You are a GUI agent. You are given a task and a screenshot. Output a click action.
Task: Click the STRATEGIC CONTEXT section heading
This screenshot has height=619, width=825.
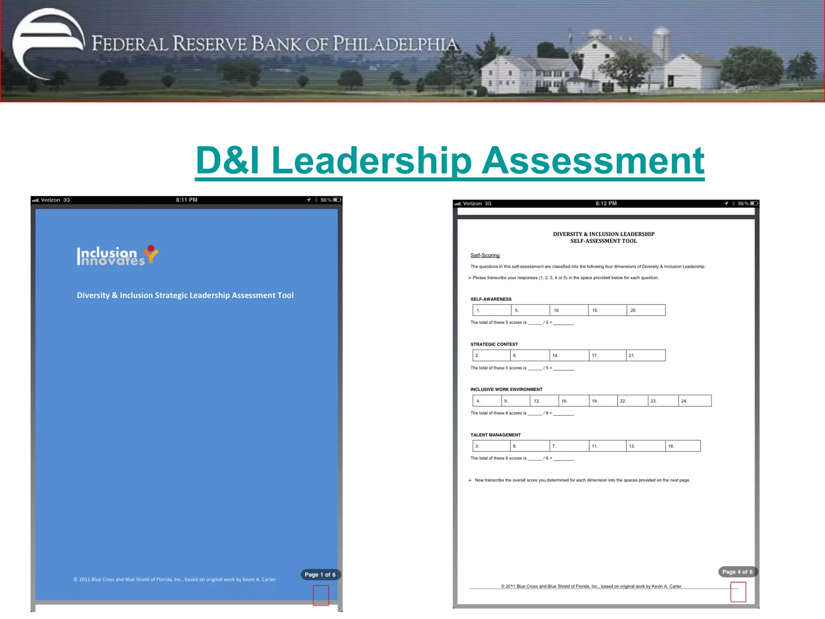tap(494, 344)
